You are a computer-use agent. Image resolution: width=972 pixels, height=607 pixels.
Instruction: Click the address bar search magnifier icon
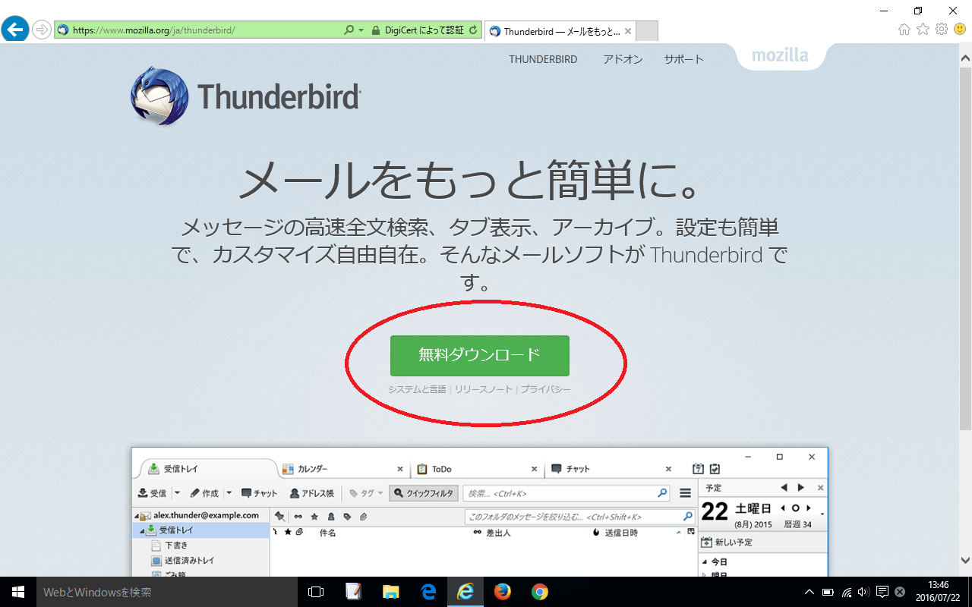pos(349,30)
